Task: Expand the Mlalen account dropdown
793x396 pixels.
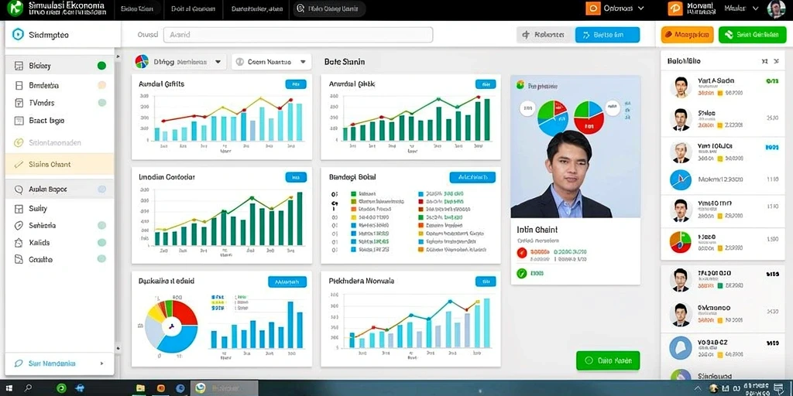Action: coord(756,8)
